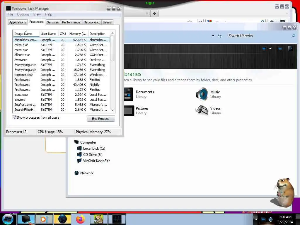
Task: Open Task Manager File menu
Action: [x=10, y=14]
